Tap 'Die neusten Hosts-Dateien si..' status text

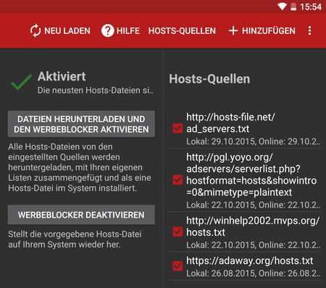(x=96, y=91)
